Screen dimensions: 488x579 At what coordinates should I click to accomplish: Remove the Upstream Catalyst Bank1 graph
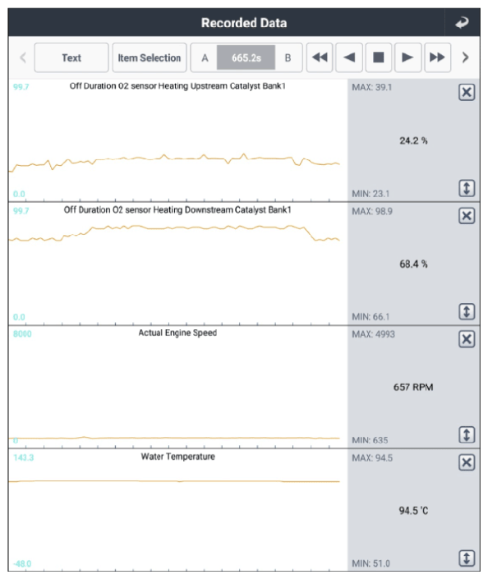point(467,92)
